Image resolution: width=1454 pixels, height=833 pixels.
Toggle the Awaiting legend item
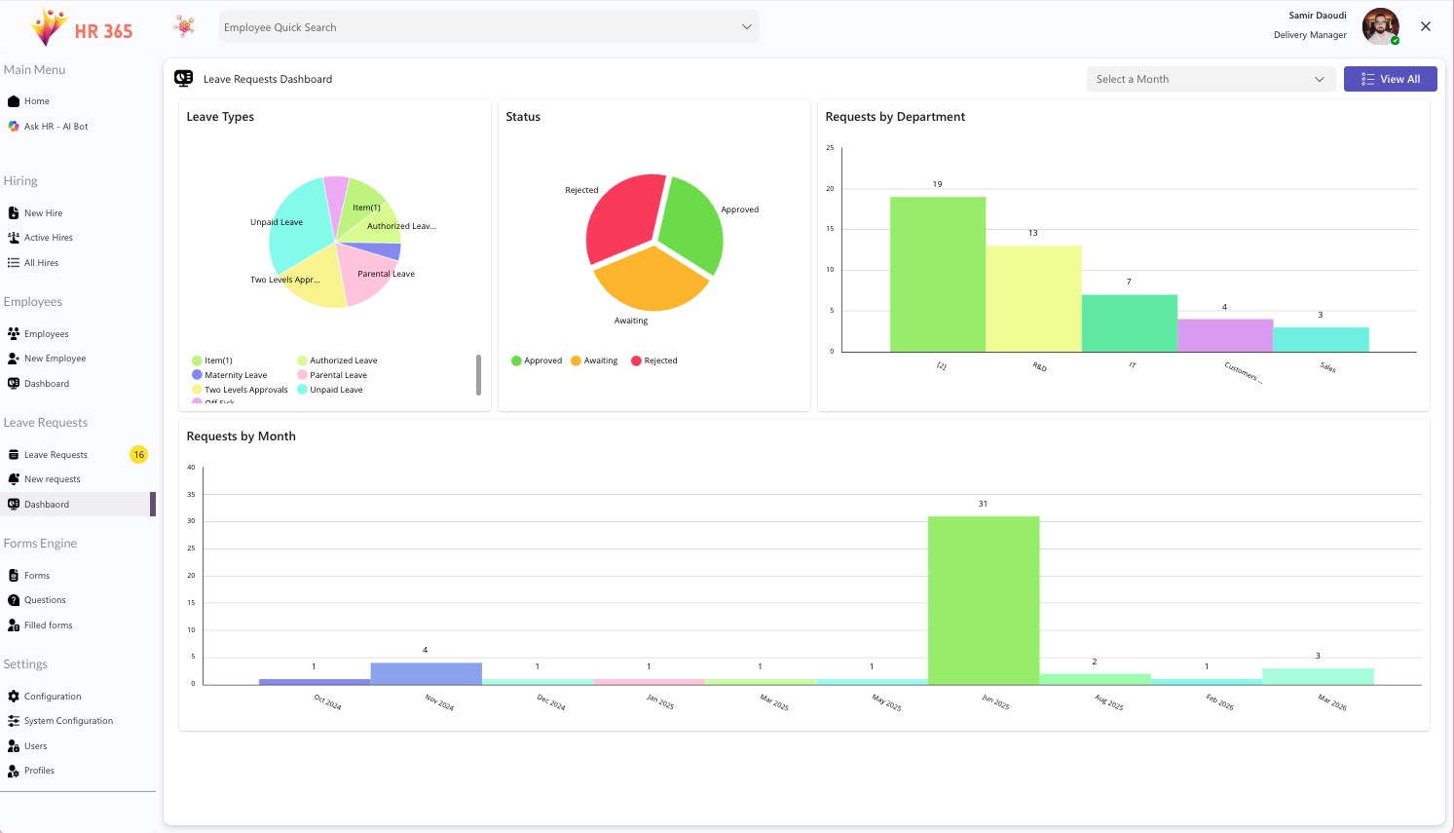(x=594, y=360)
